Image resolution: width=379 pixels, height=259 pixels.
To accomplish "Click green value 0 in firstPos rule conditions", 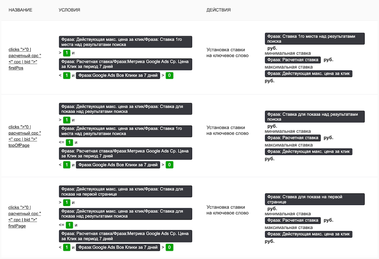I will point(170,76).
